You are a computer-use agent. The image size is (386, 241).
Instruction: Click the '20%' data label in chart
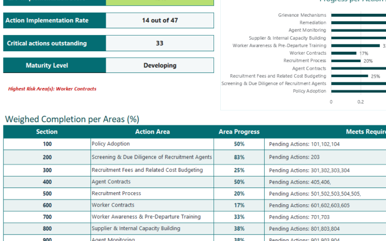[x=368, y=61]
